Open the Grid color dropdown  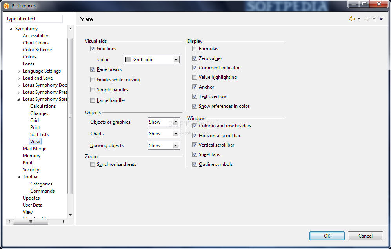click(176, 60)
